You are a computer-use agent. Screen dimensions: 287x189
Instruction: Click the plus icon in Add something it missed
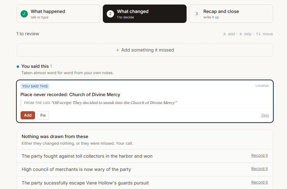[118, 50]
